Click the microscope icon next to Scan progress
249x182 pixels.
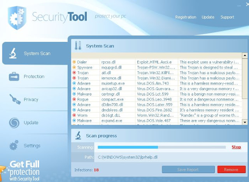click(x=78, y=135)
